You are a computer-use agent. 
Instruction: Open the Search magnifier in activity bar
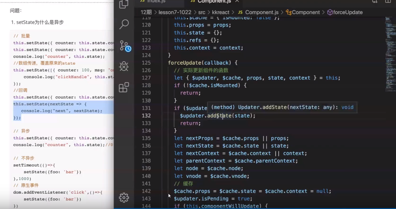(124, 24)
